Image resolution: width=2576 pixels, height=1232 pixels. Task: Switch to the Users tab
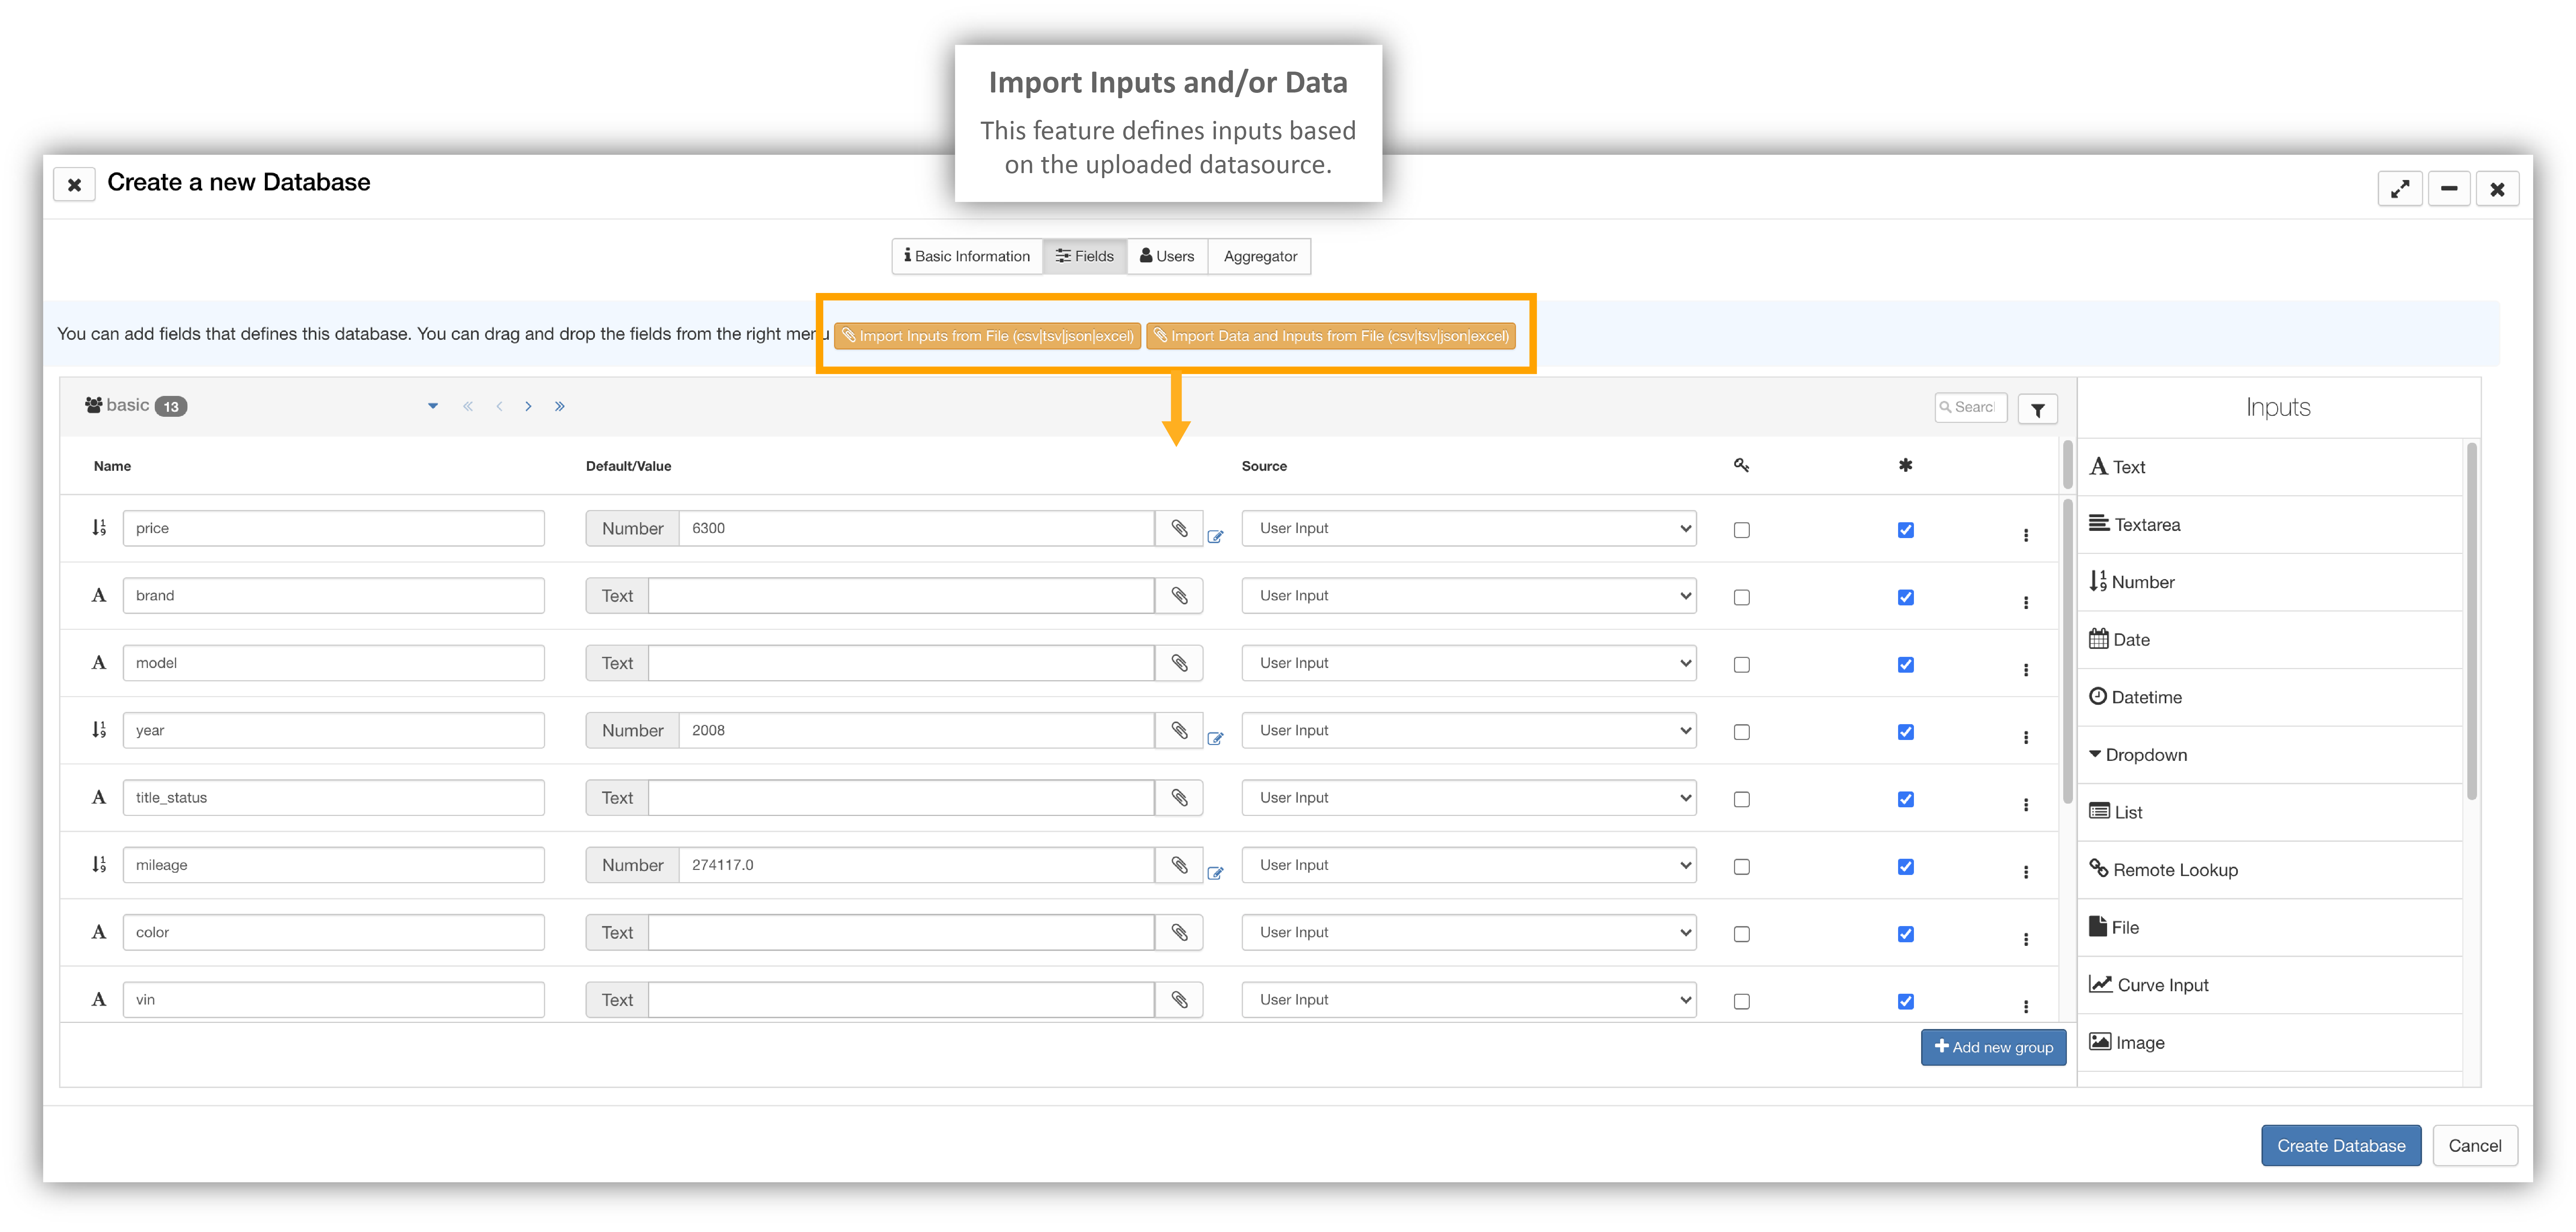1167,256
